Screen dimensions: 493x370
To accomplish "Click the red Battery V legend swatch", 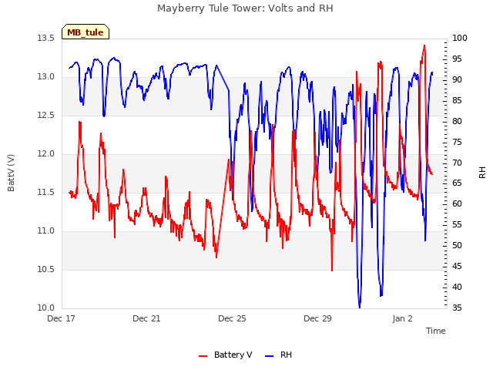I will [203, 356].
